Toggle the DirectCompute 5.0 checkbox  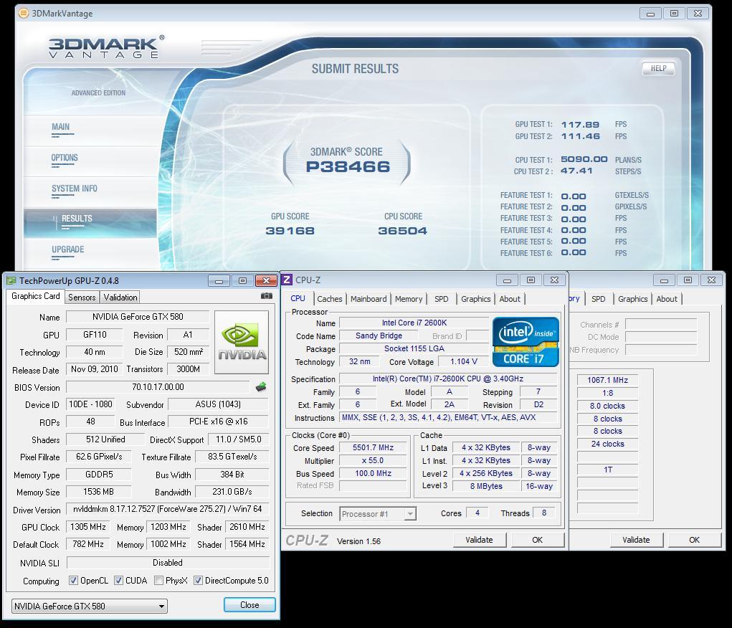(198, 581)
